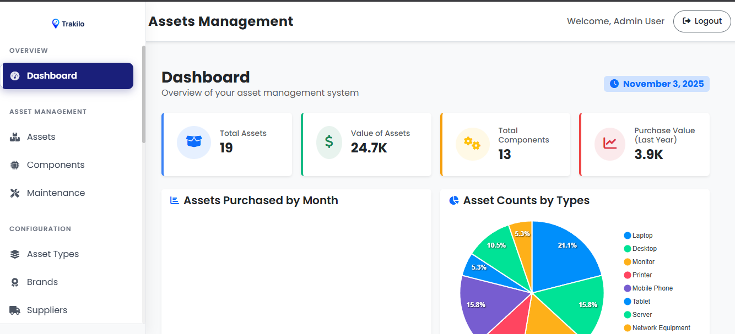Click the blue Laptop legend color swatch
The width and height of the screenshot is (735, 334).
628,235
